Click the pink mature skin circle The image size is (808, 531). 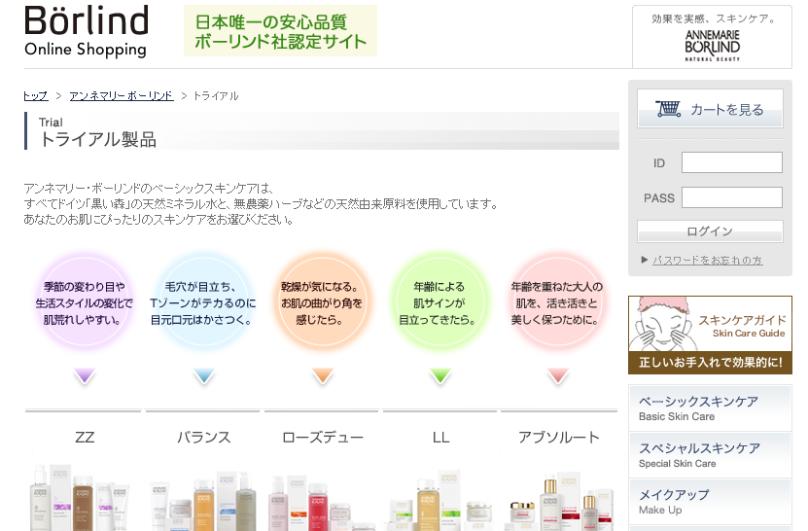coord(557,303)
